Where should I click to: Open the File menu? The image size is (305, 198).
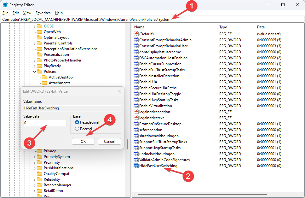point(5,13)
